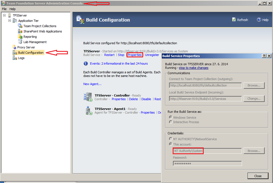Viewport: 273px width, 183px height.
Task: Click the Proxy Server gear icon
Action: point(15,47)
